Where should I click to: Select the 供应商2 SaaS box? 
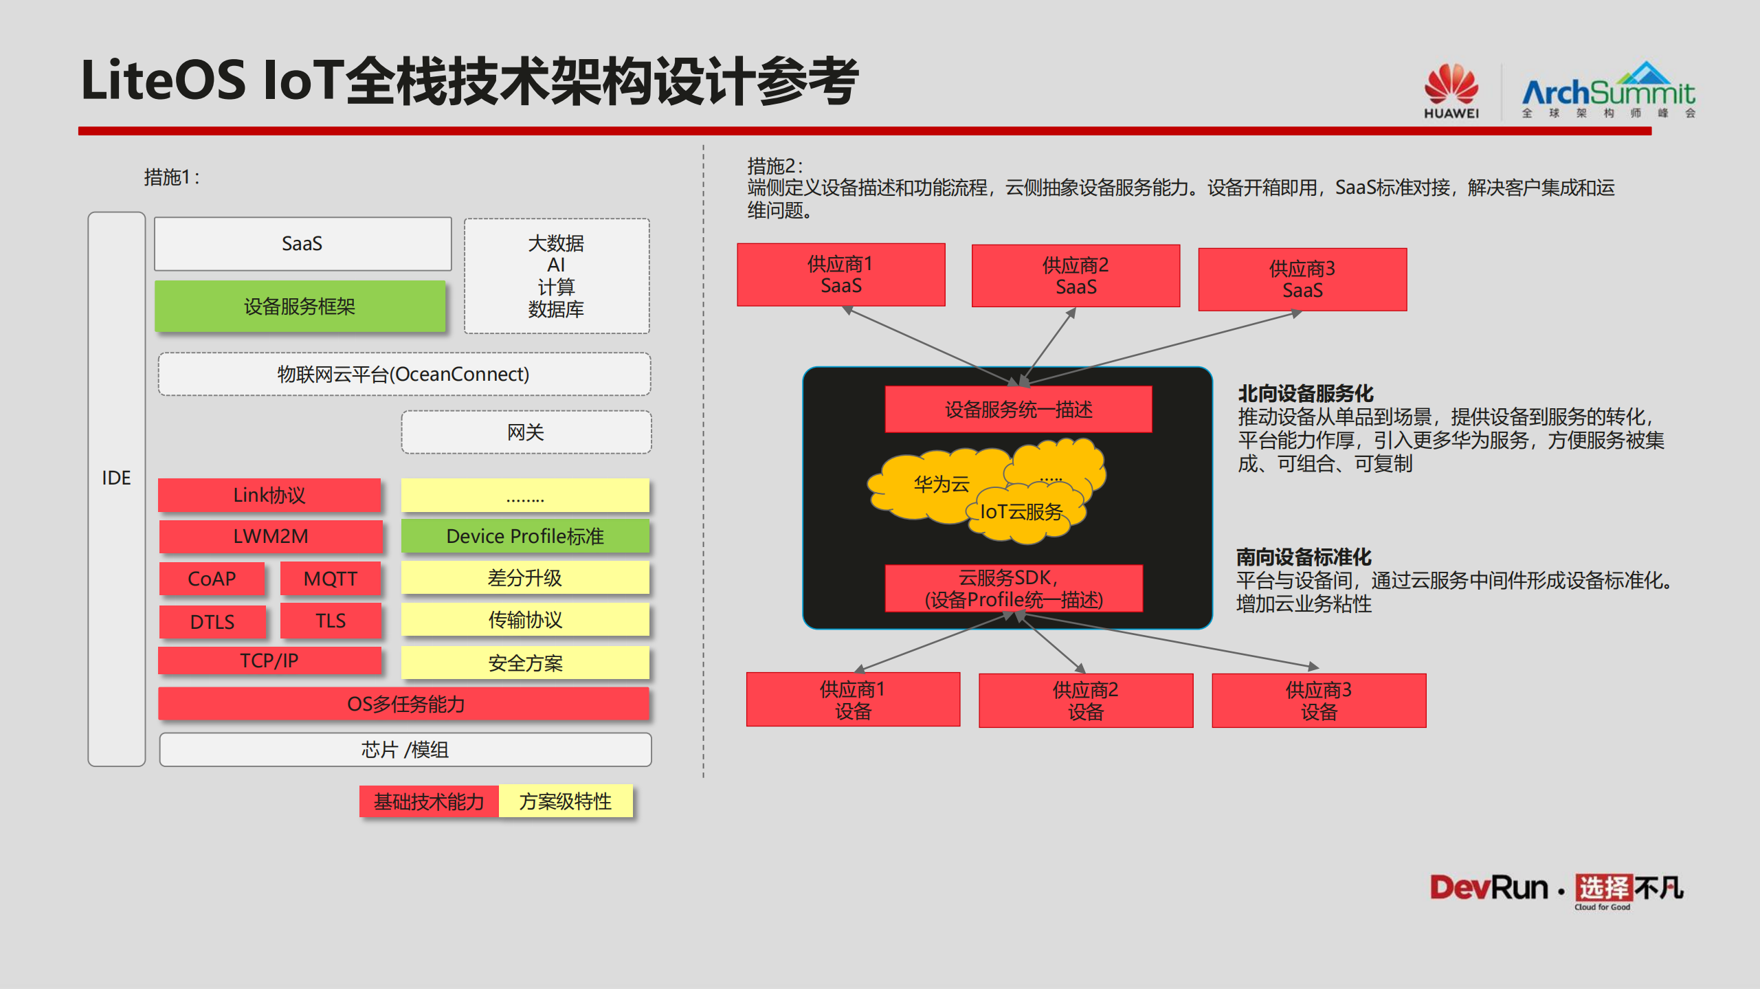click(1075, 275)
